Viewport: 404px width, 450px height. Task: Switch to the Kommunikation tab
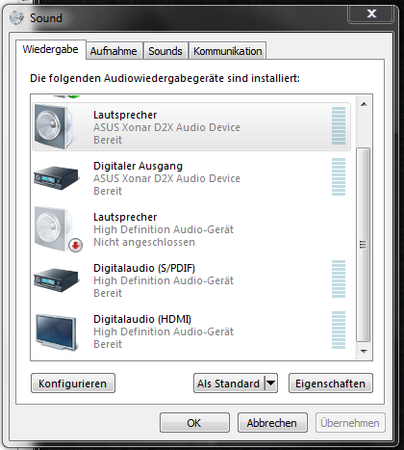pos(227,51)
